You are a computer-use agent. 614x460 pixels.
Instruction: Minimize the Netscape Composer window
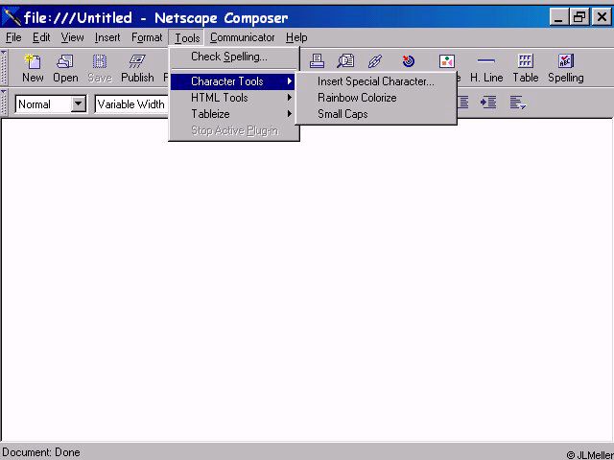(558, 17)
